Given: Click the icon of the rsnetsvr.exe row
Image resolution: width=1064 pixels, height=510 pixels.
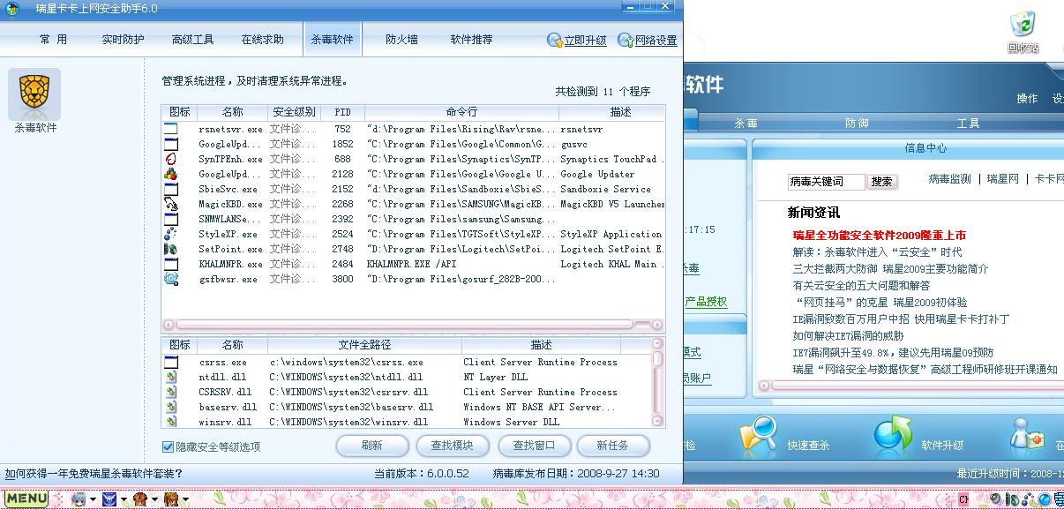Looking at the screenshot, I should point(171,129).
